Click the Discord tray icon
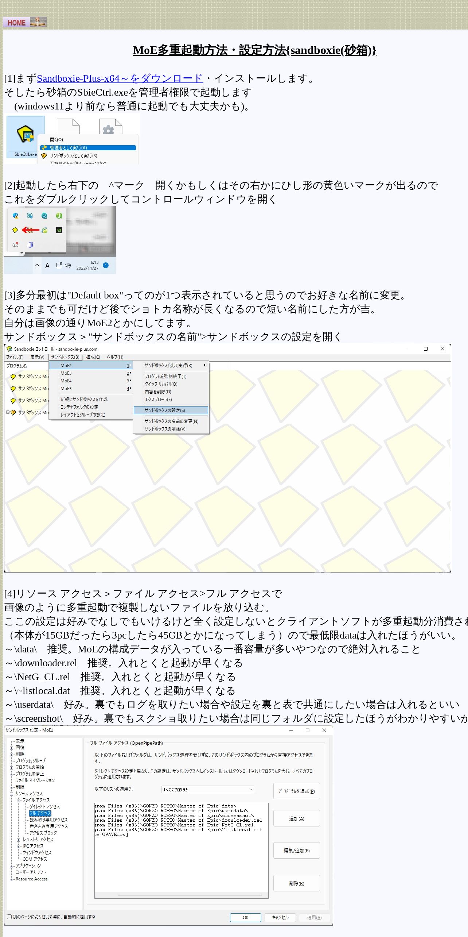 [x=15, y=244]
